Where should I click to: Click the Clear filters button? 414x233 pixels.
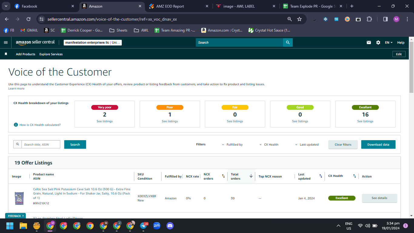click(343, 144)
